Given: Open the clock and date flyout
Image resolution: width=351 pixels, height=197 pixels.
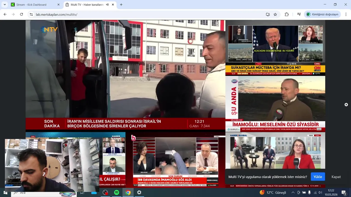Looking at the screenshot, I should (x=331, y=192).
